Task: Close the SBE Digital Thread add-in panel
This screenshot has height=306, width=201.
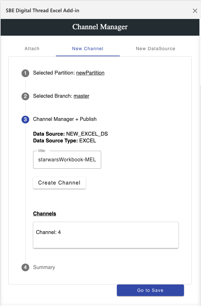Action: 195,11
